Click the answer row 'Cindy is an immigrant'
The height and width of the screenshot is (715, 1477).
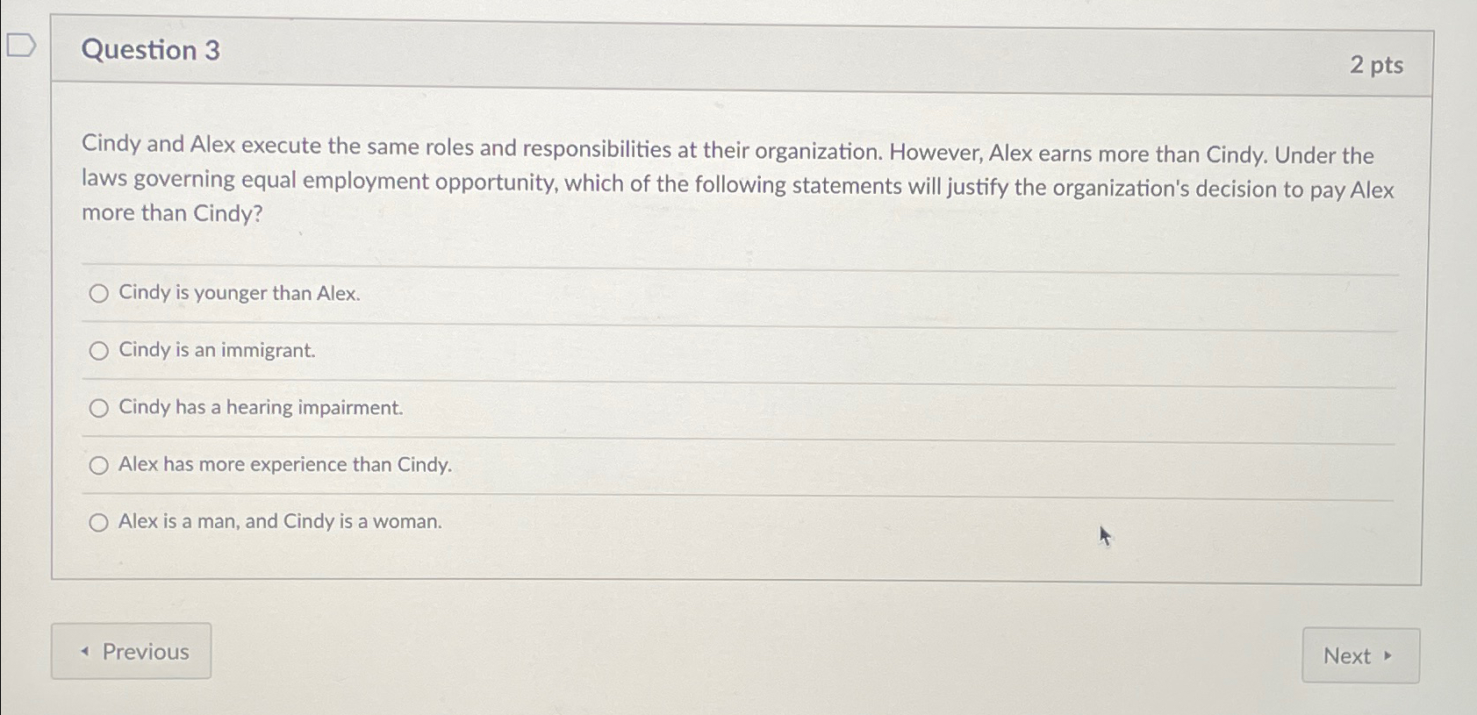tap(216, 350)
